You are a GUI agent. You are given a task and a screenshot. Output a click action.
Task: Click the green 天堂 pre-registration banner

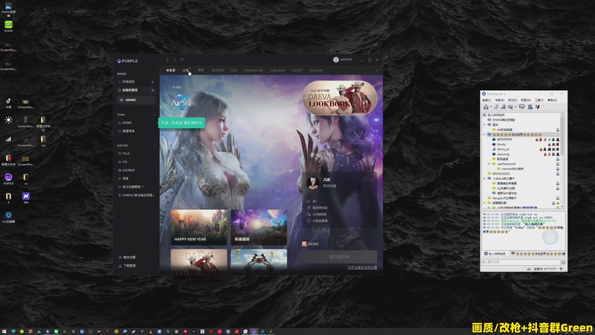181,123
